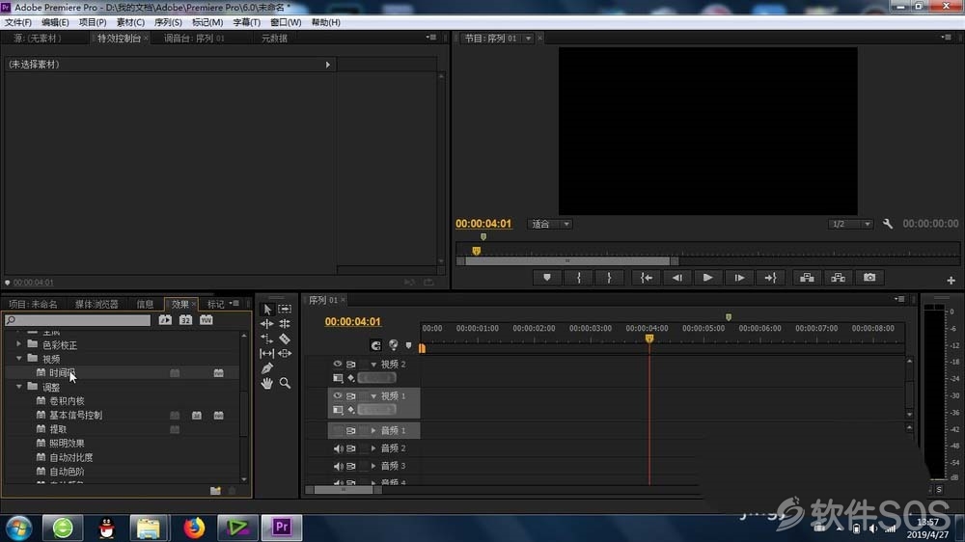Toggle sync lock for Audio 1

(x=351, y=431)
